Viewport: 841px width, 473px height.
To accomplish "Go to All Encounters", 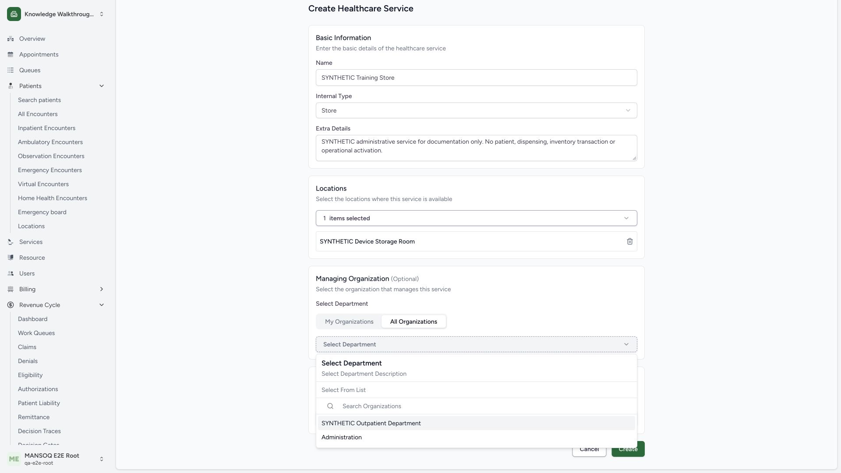I will click(38, 114).
